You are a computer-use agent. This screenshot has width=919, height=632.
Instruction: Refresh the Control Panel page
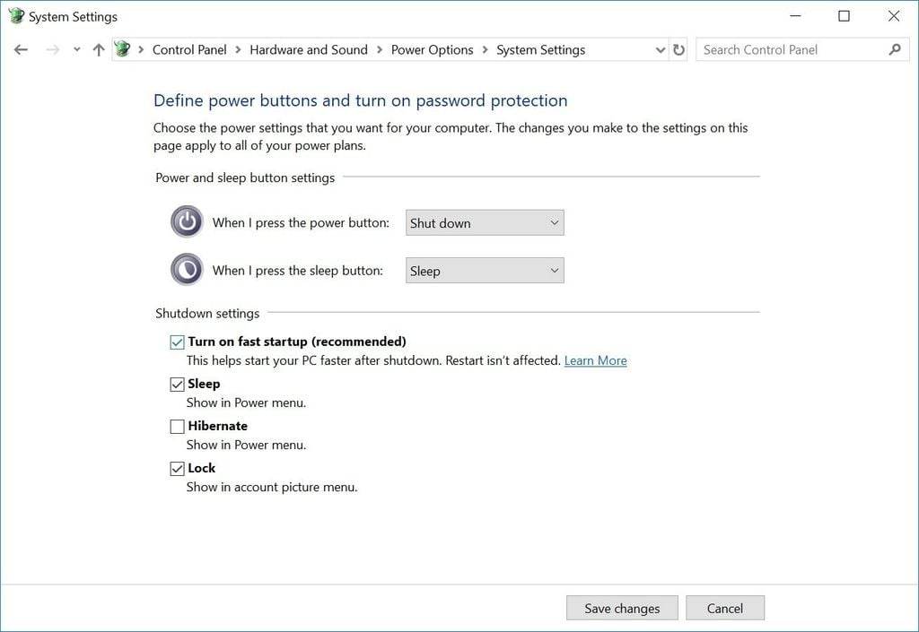(x=678, y=50)
